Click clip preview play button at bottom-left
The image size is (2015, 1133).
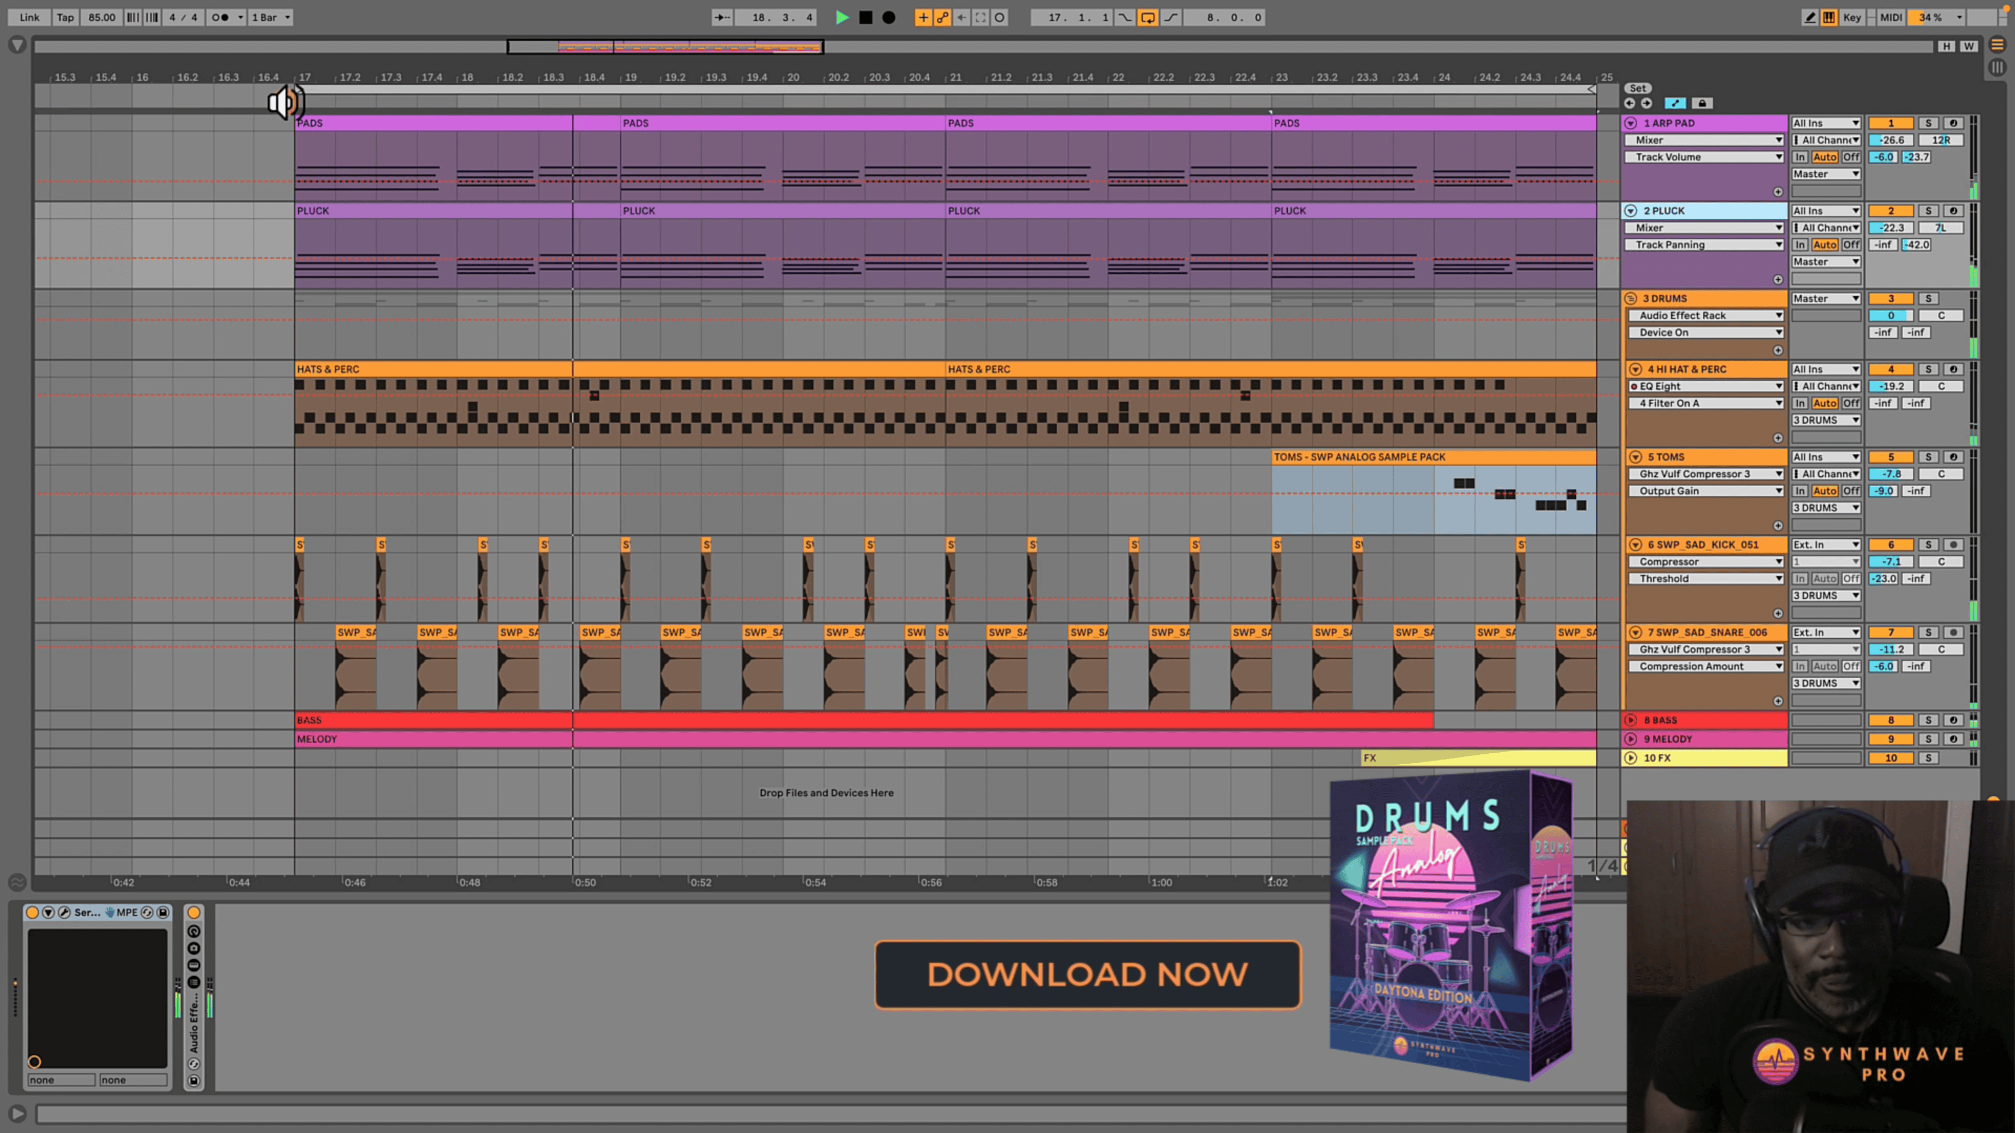[x=17, y=1114]
